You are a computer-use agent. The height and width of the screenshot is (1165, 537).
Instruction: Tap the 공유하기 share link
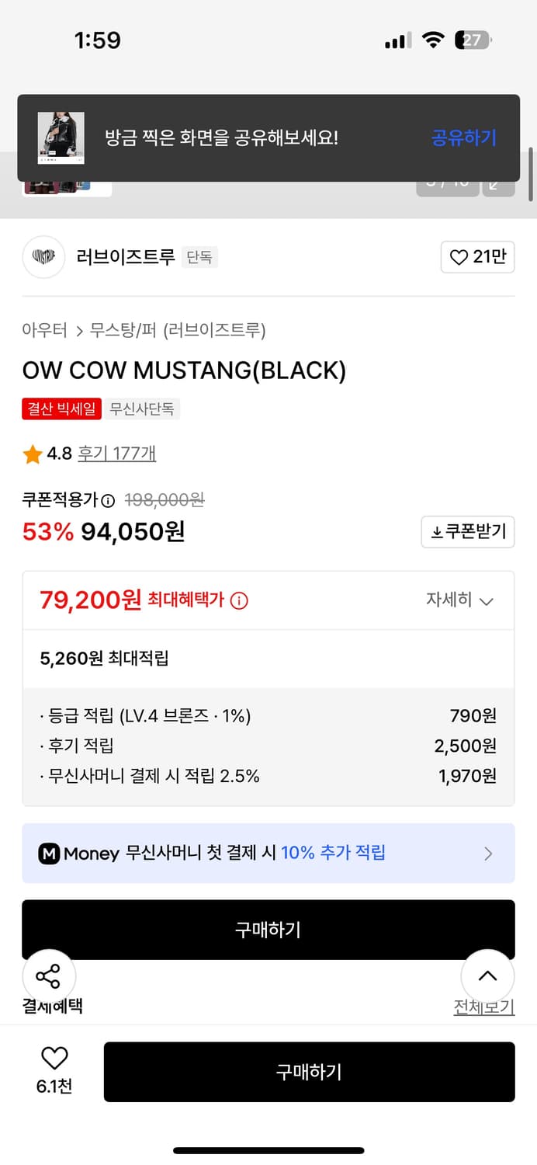pyautogui.click(x=463, y=137)
